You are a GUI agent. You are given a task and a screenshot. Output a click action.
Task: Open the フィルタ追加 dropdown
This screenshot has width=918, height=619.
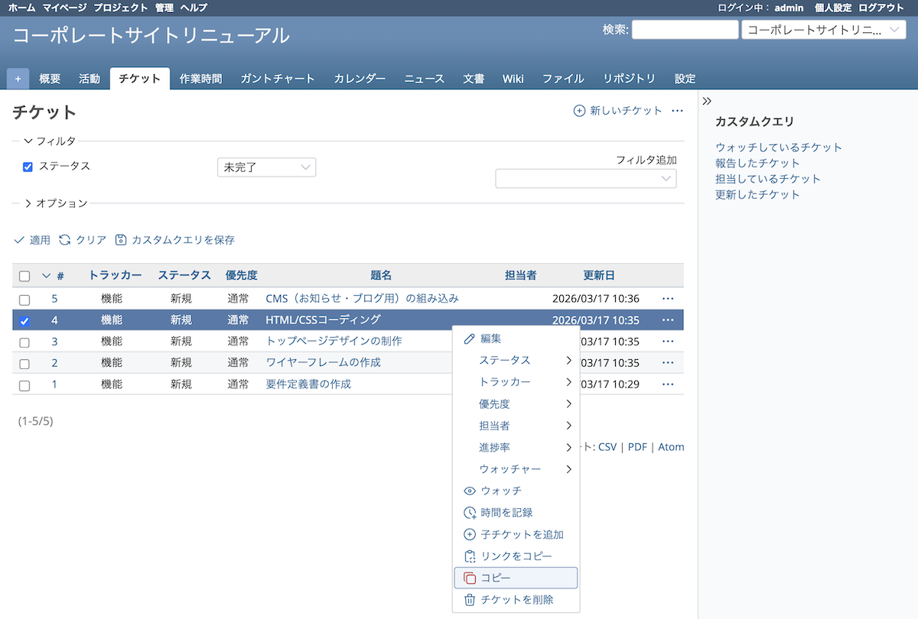586,179
